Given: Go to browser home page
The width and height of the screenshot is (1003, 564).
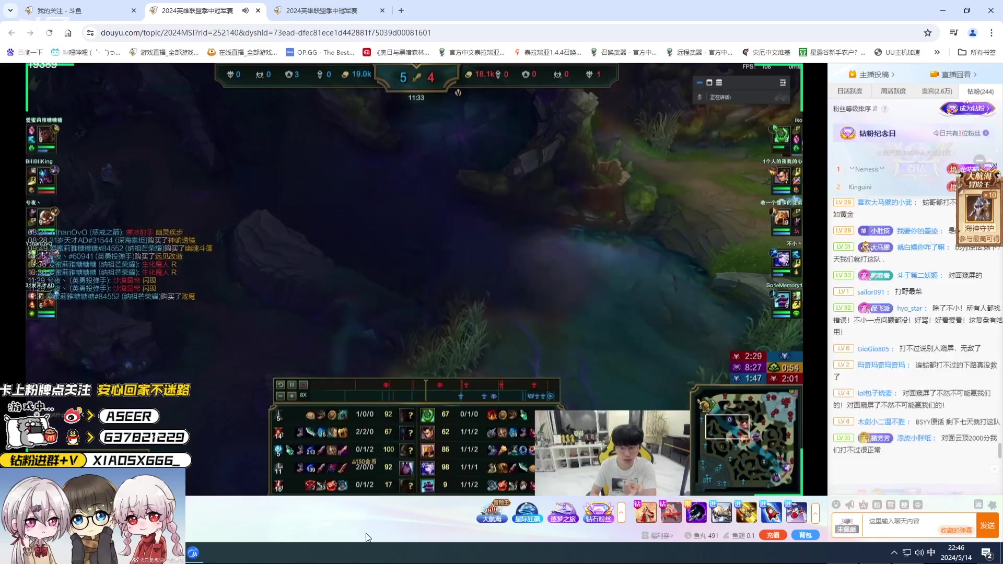Looking at the screenshot, I should (x=68, y=33).
